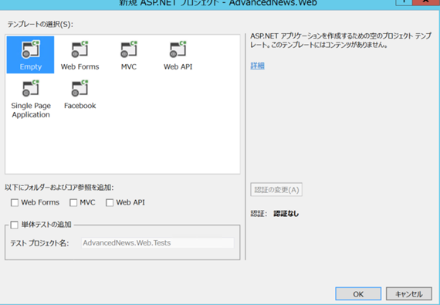Screen dimensions: 440x305
Task: Click the Web Forms label under the template icon
Action: [x=80, y=66]
